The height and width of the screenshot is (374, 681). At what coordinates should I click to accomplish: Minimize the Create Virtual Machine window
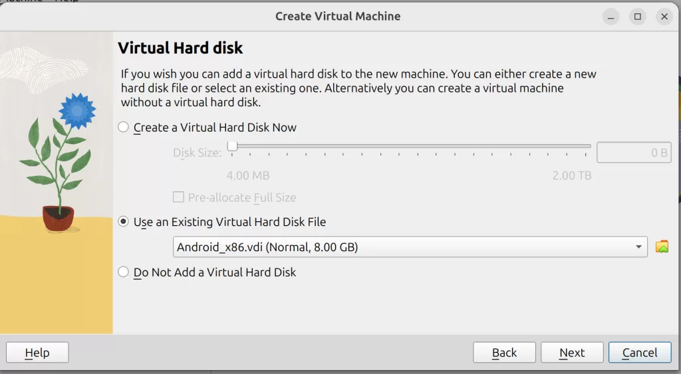[611, 17]
